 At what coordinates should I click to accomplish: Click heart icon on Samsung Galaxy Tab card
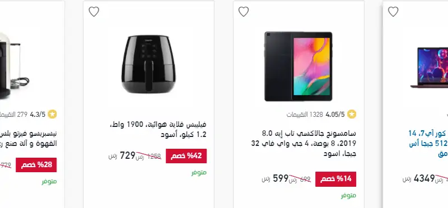coord(244,12)
